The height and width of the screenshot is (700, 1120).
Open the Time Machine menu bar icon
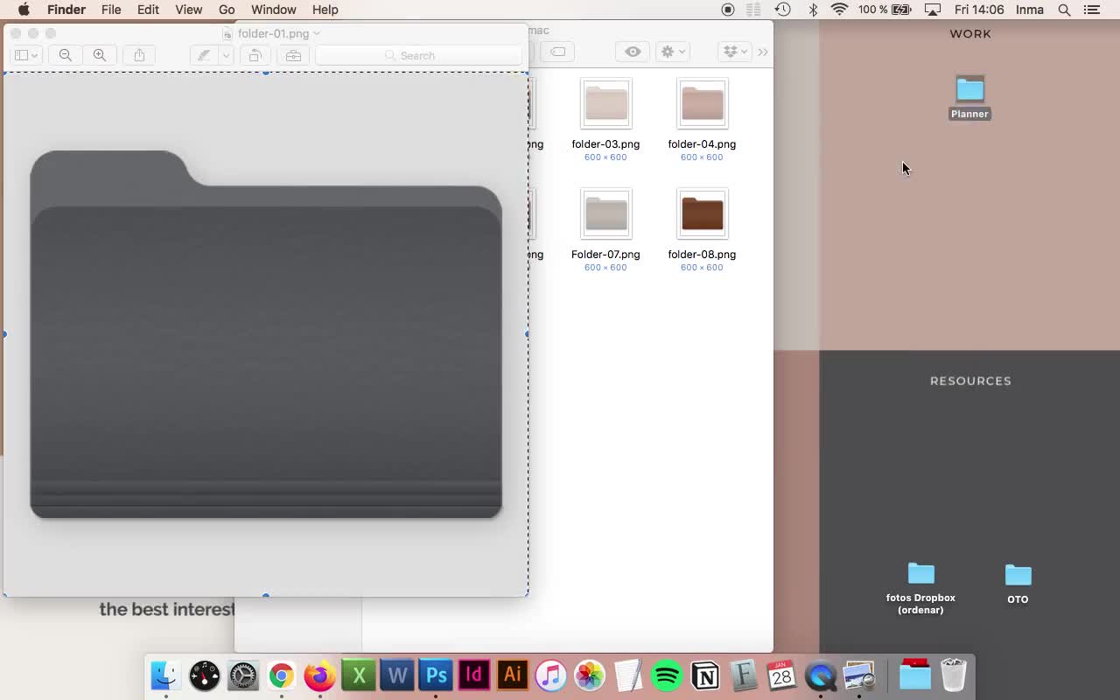[782, 10]
